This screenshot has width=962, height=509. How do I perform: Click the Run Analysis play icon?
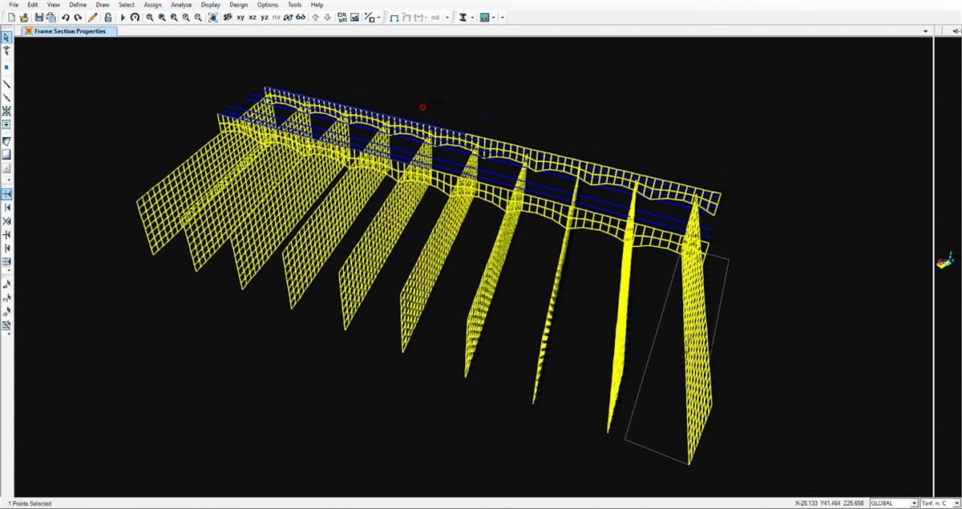(x=123, y=17)
